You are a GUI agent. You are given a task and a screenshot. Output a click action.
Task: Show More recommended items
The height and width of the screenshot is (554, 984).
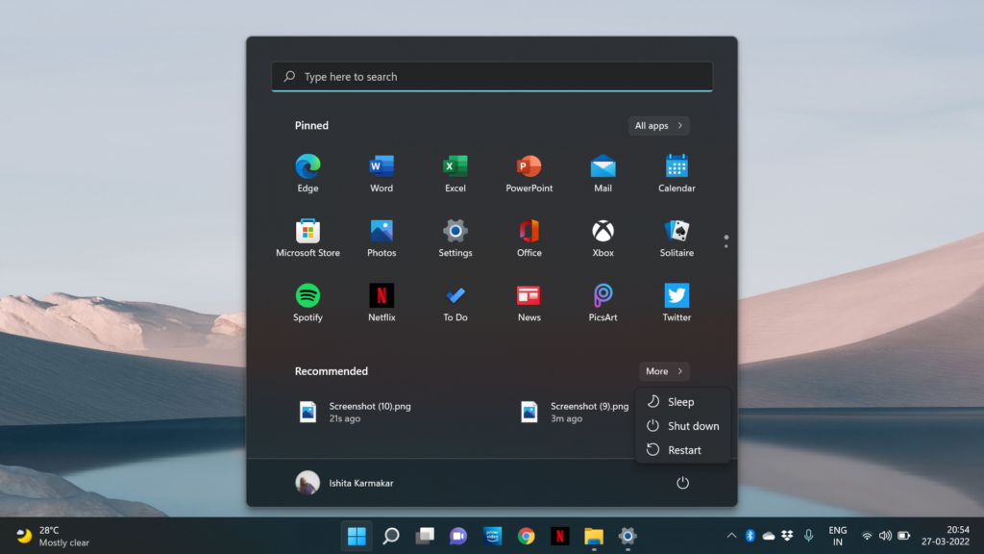[664, 371]
